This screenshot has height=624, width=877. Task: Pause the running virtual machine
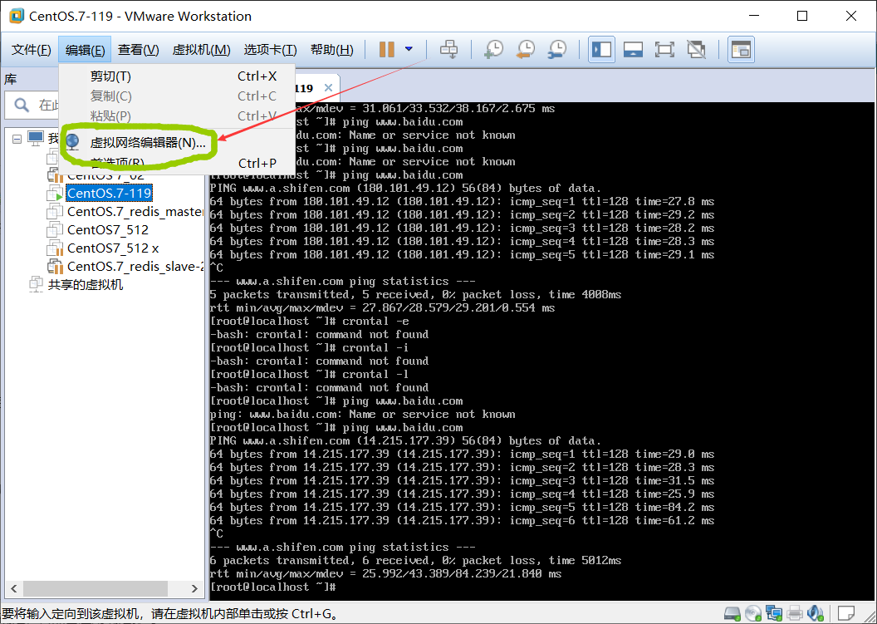pyautogui.click(x=387, y=50)
